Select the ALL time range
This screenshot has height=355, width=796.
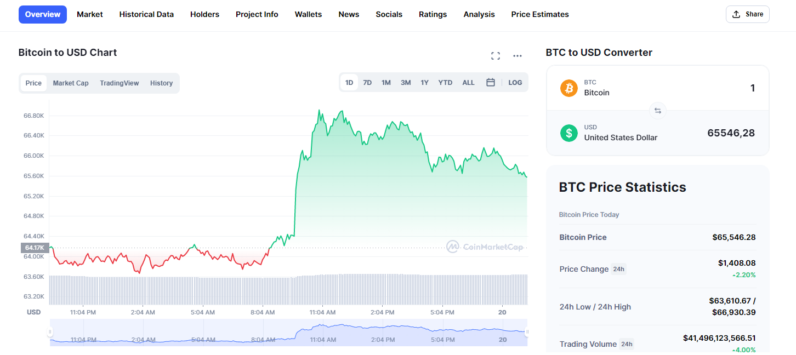[468, 83]
